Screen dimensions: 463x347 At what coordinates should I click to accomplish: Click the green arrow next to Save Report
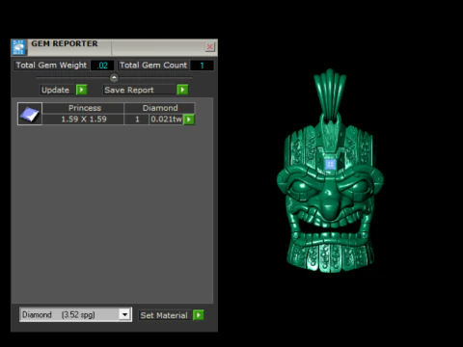(x=182, y=90)
